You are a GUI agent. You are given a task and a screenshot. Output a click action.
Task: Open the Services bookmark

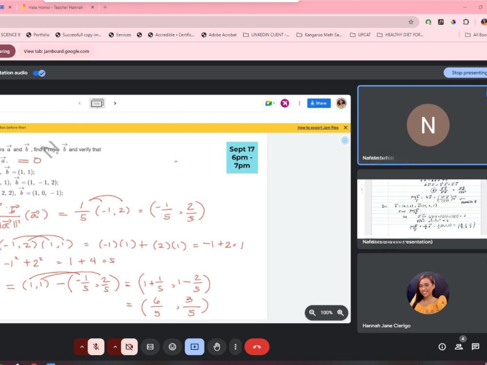tap(120, 35)
